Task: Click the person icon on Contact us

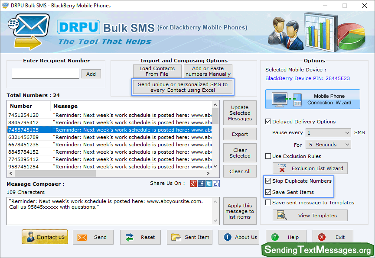Action: tap(30, 237)
